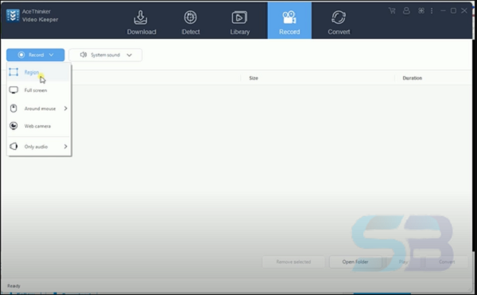The image size is (477, 295).
Task: Open the vertical three-dot menu icon
Action: point(432,11)
